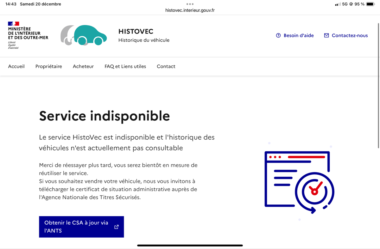Viewport: 380px width, 249px height.
Task: Tap the 5G network indicator
Action: (345, 4)
